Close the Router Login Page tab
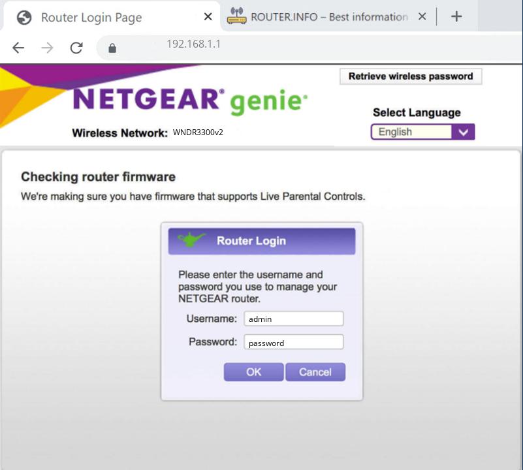Screen dimensions: 523x470 coord(208,16)
